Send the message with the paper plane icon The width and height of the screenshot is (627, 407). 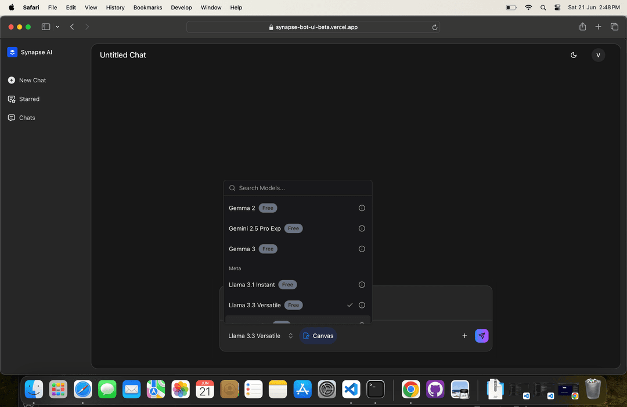[x=481, y=336]
